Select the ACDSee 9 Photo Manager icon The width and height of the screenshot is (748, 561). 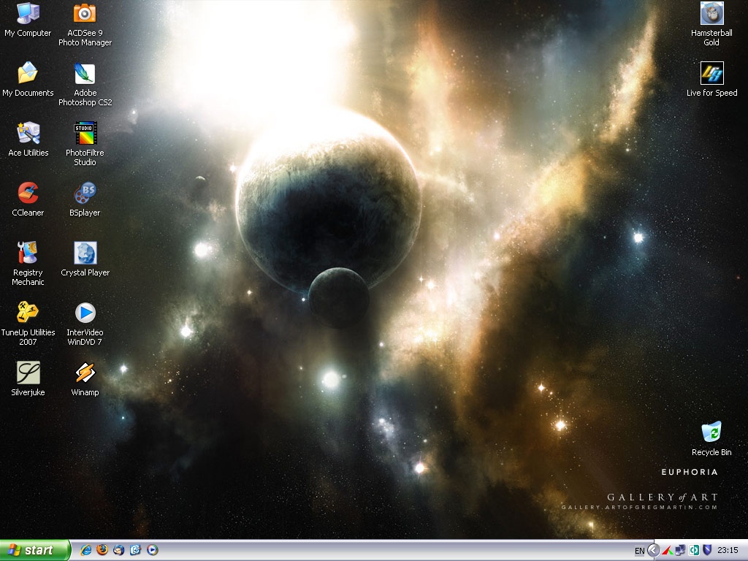tap(85, 13)
